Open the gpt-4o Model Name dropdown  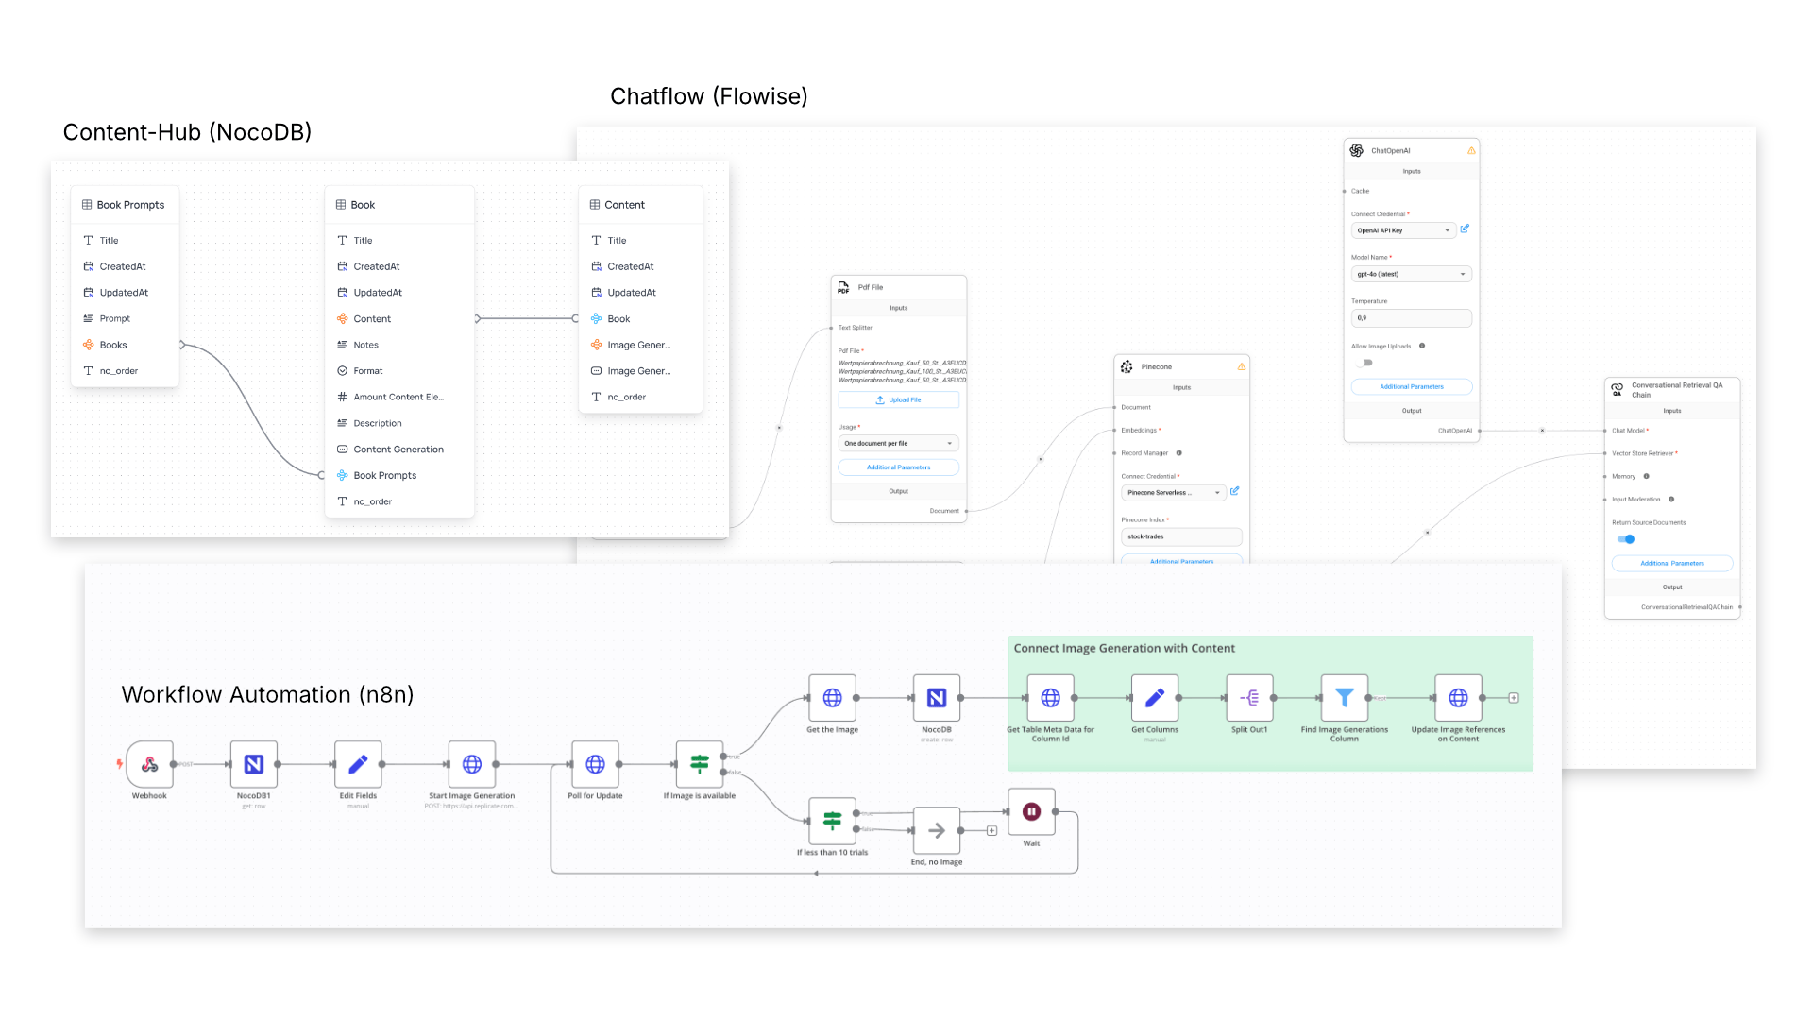tap(1411, 273)
